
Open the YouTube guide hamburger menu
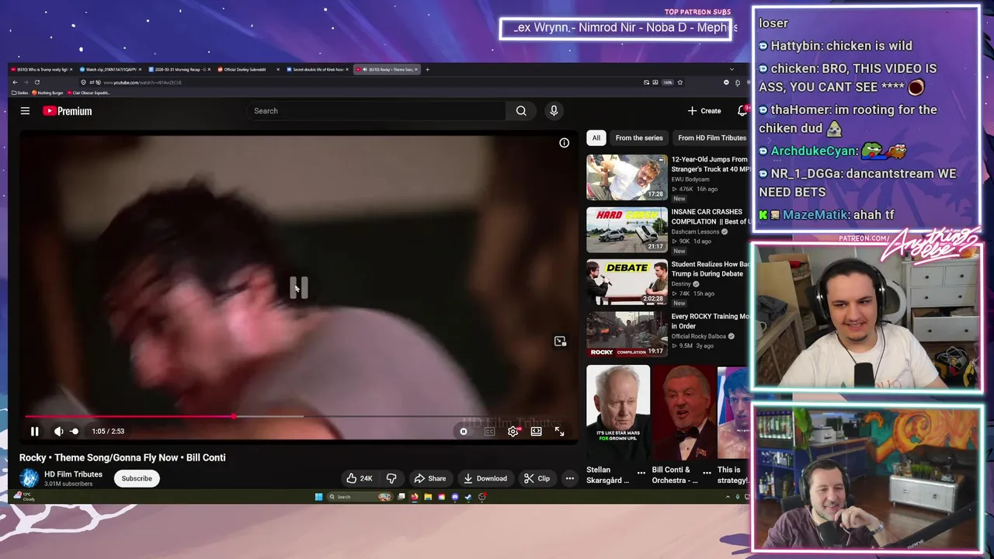(25, 111)
